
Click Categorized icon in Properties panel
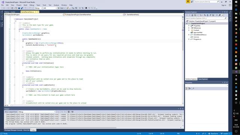click(x=187, y=88)
